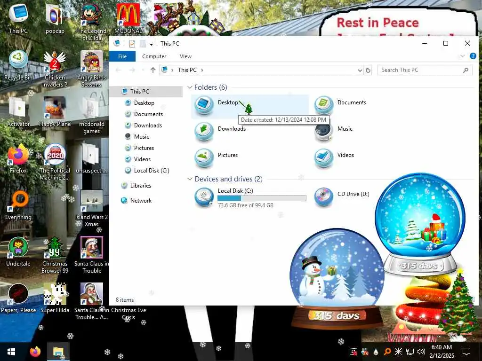Image resolution: width=482 pixels, height=361 pixels.
Task: Open the File menu tab
Action: (122, 56)
